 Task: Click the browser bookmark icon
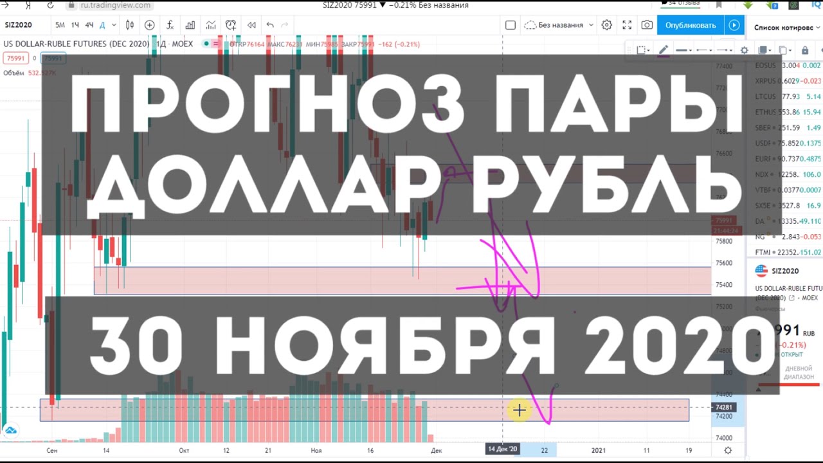719,5
